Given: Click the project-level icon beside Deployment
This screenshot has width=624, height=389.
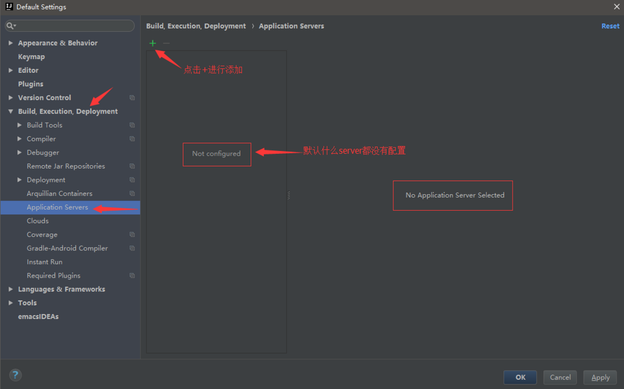Looking at the screenshot, I should [132, 180].
